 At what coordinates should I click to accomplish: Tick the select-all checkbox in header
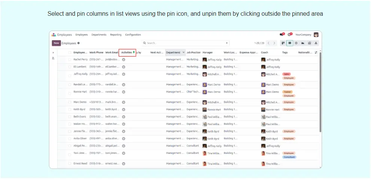(x=70, y=53)
